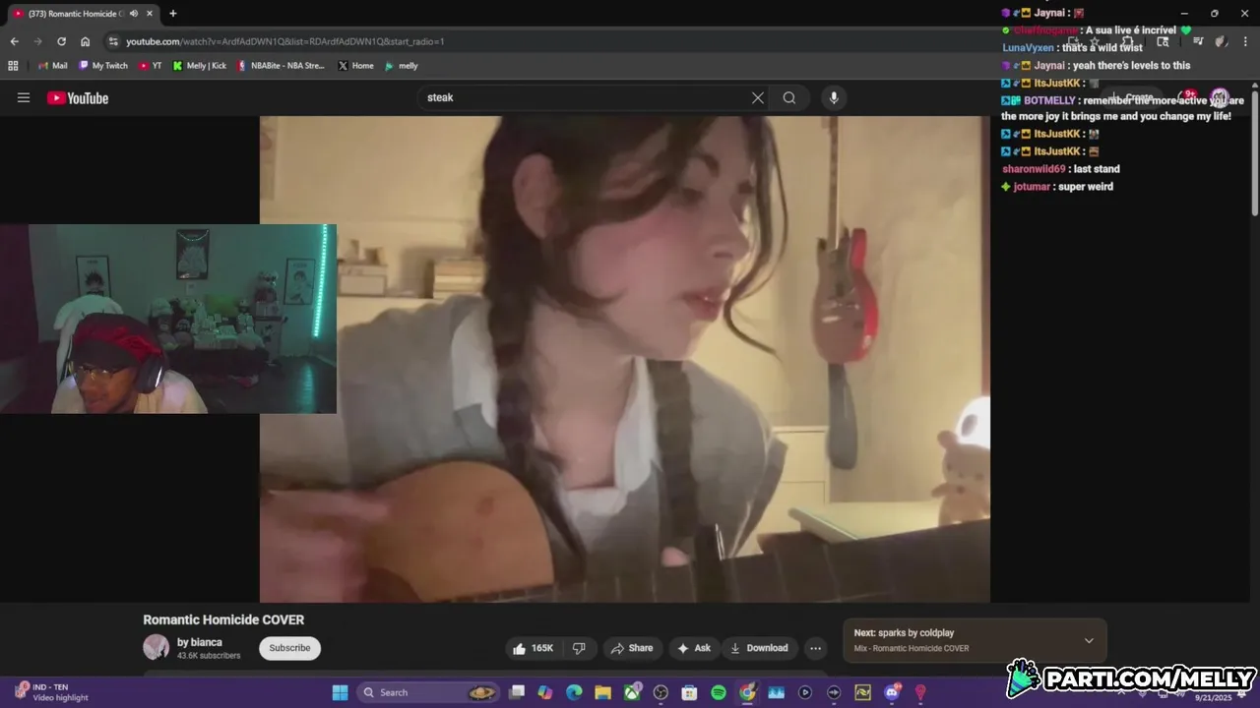Click the YouTube search field containing steak

(x=586, y=97)
